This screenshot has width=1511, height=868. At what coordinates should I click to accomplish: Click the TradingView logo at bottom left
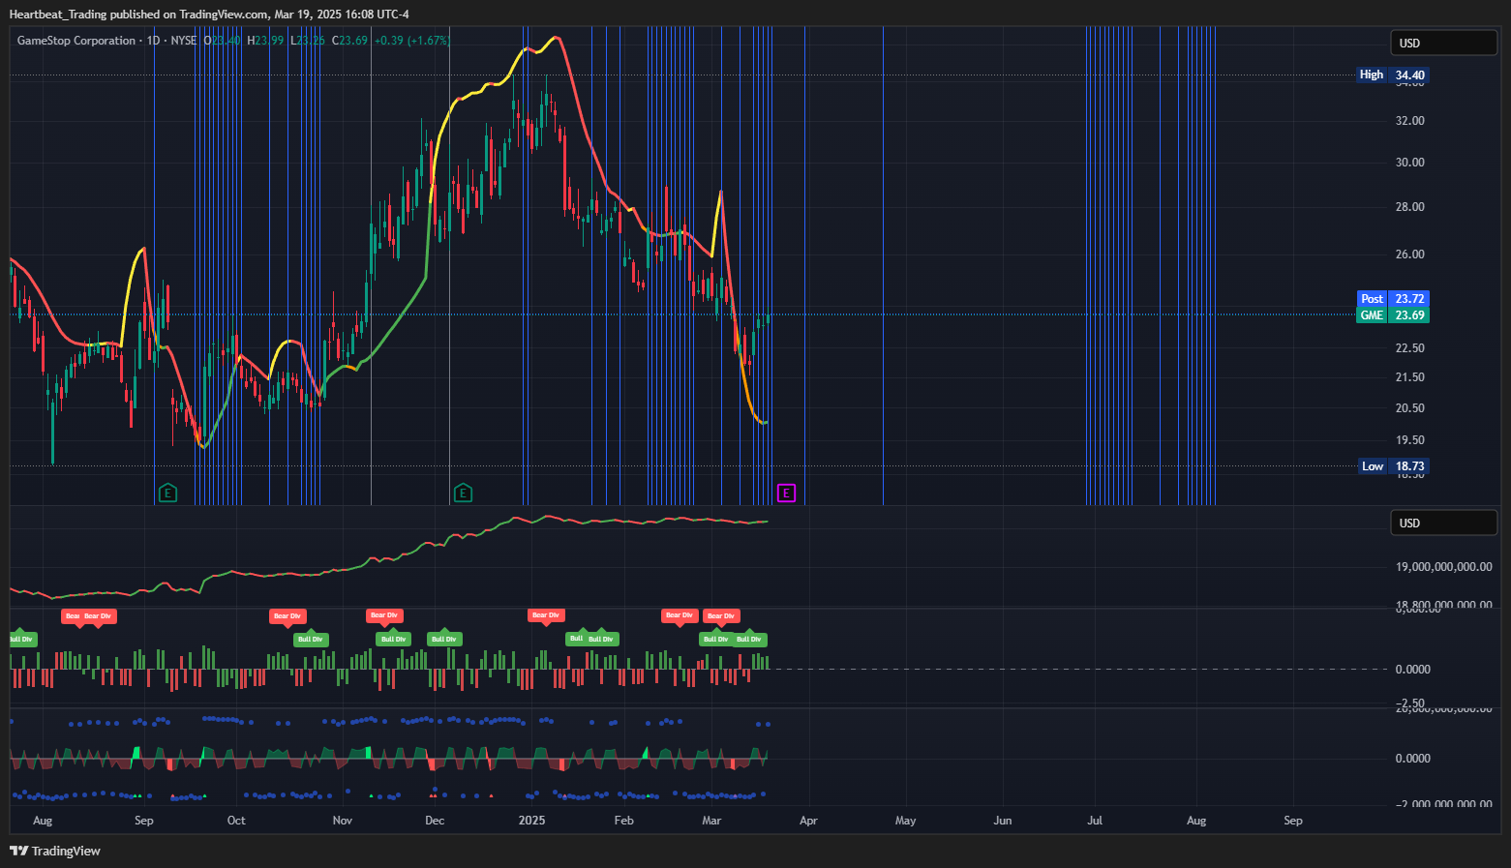(55, 851)
